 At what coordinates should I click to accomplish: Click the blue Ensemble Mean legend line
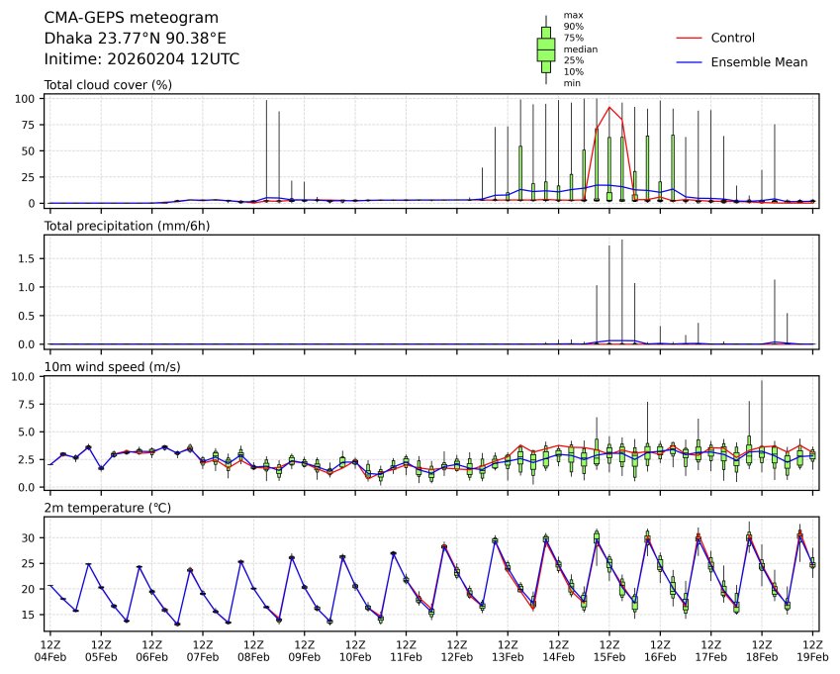point(689,61)
